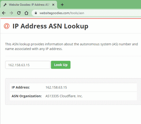
Task: Click the 162.158.63.15 value in the results table
Action: coord(56,87)
